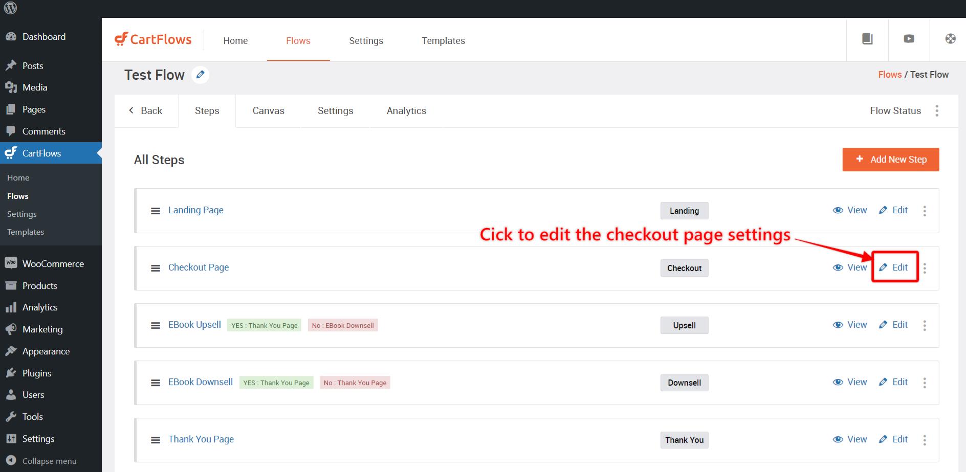
Task: Open three-dot menu for Thank You Page step
Action: coord(925,440)
